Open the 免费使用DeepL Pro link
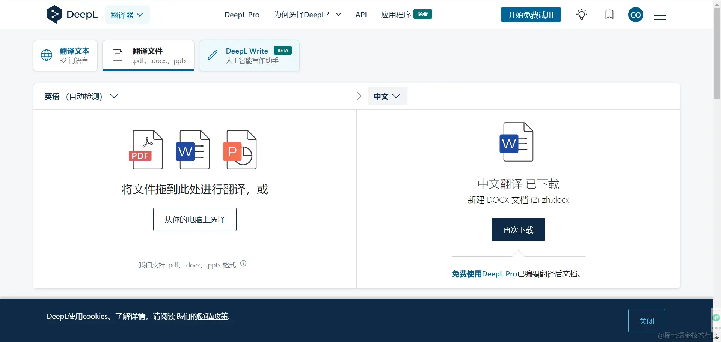Image resolution: width=721 pixels, height=342 pixels. [484, 274]
